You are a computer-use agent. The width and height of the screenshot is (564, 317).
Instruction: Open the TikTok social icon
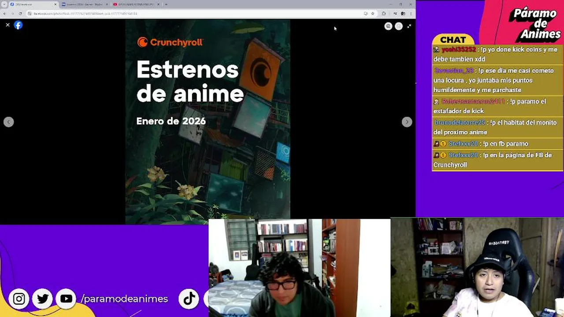(189, 299)
